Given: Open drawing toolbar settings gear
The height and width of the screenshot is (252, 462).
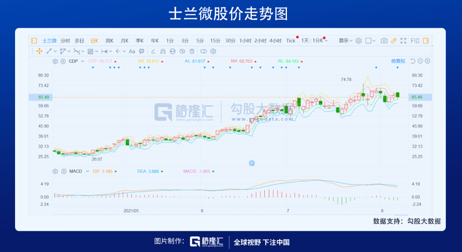Looking at the screenshot, I should (x=213, y=51).
